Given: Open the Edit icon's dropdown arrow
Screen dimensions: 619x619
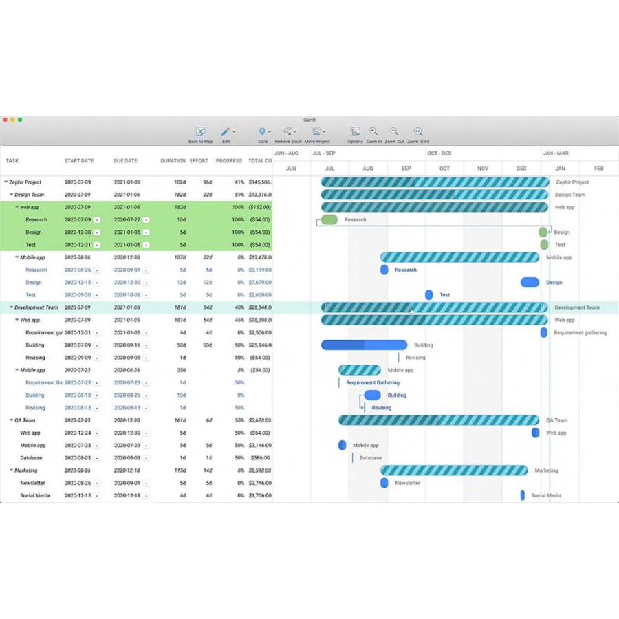Looking at the screenshot, I should point(233,131).
